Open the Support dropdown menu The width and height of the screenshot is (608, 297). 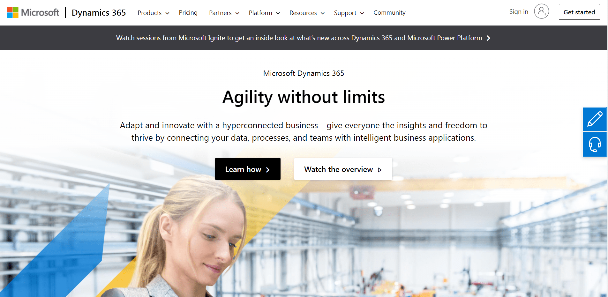tap(349, 13)
